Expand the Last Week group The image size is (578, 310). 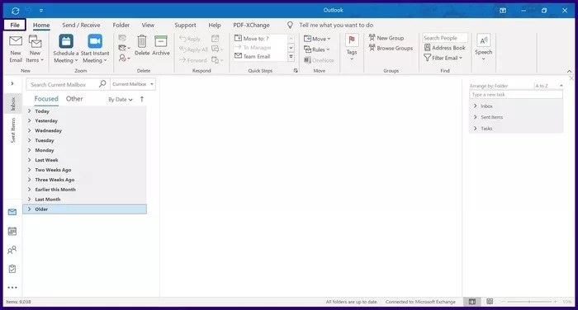(30, 160)
